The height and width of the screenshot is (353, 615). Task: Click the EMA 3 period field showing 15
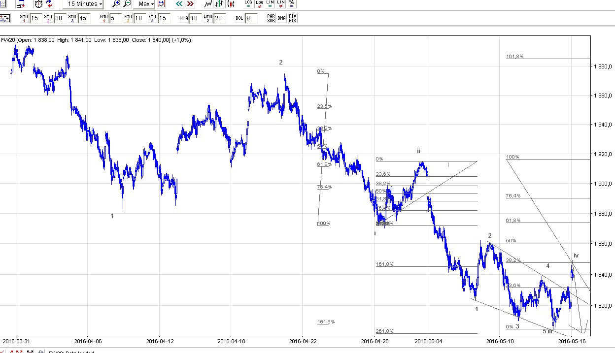(164, 18)
